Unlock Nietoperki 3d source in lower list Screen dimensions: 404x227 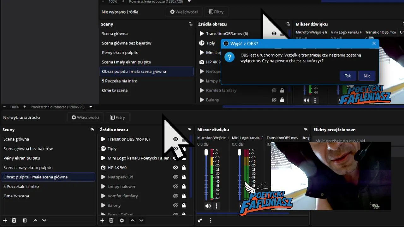184,177
